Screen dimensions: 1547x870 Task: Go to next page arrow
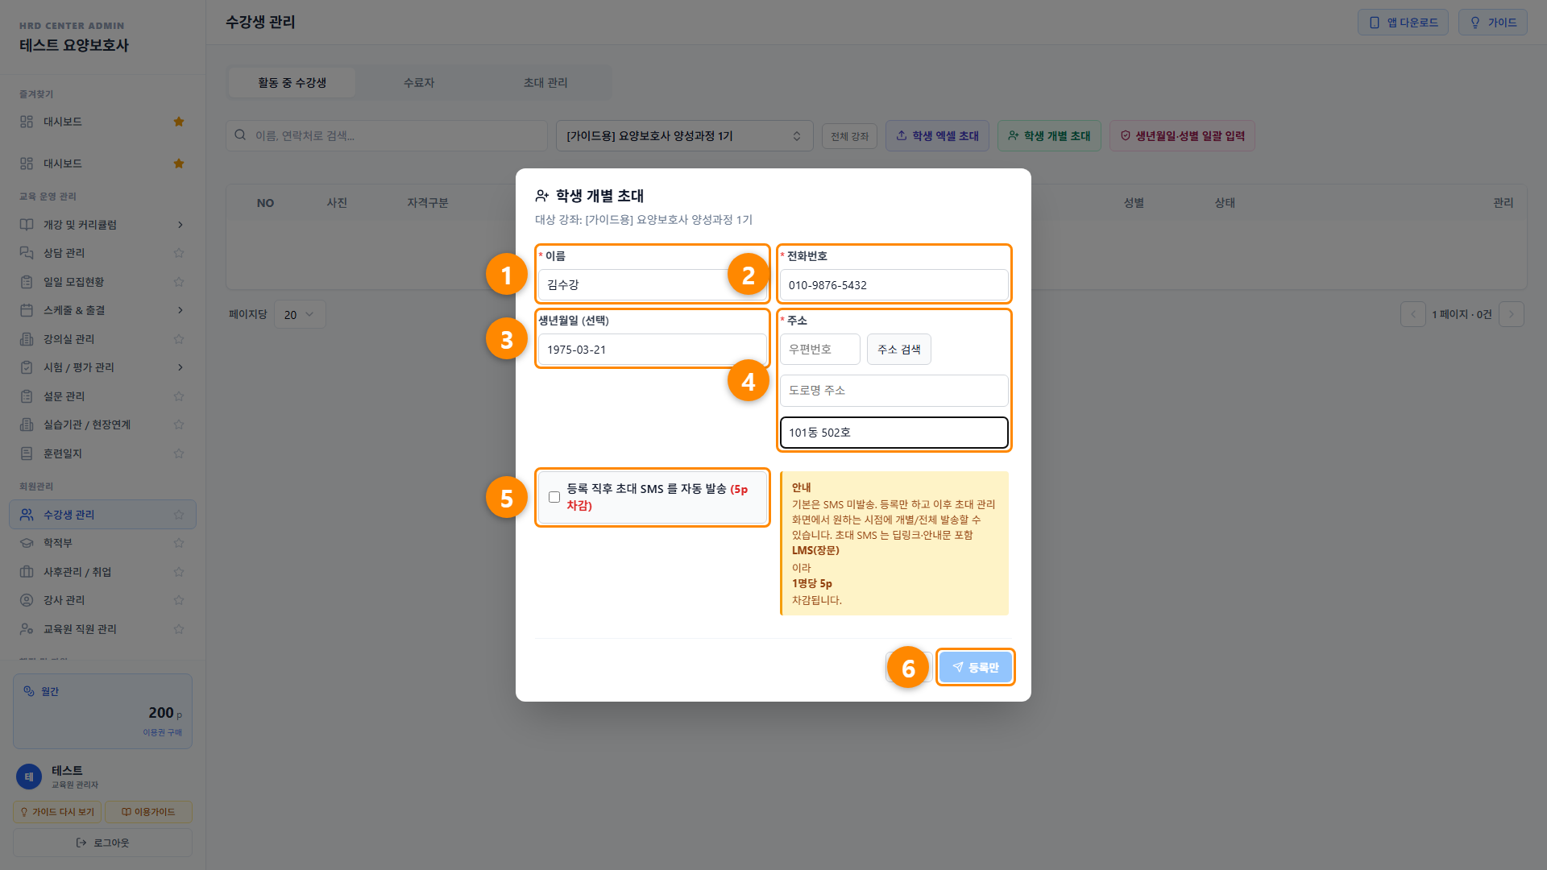[x=1511, y=314]
